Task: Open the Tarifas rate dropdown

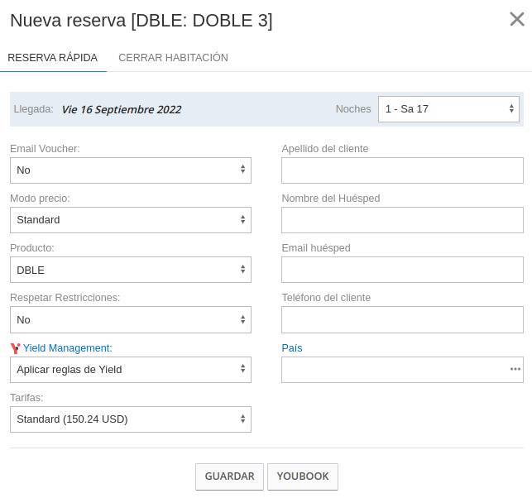Action: pyautogui.click(x=130, y=419)
